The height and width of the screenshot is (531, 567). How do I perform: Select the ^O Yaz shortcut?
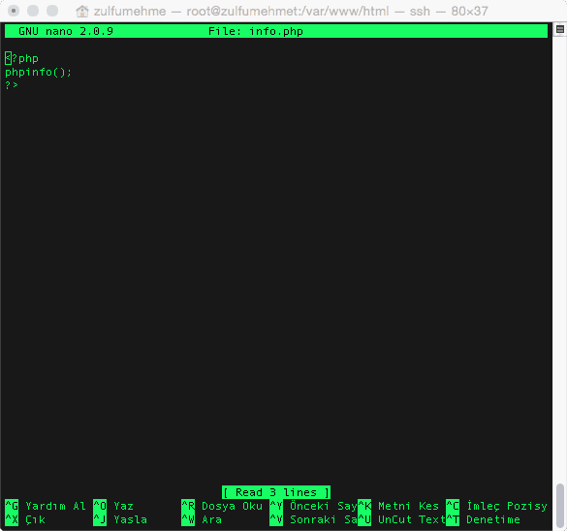pos(113,506)
